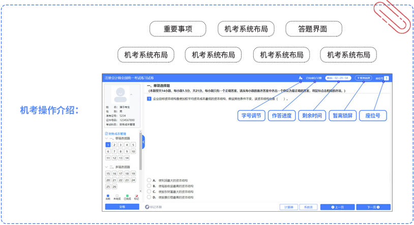Click the seat number box
Screen dimensions: 414x225
(387, 78)
